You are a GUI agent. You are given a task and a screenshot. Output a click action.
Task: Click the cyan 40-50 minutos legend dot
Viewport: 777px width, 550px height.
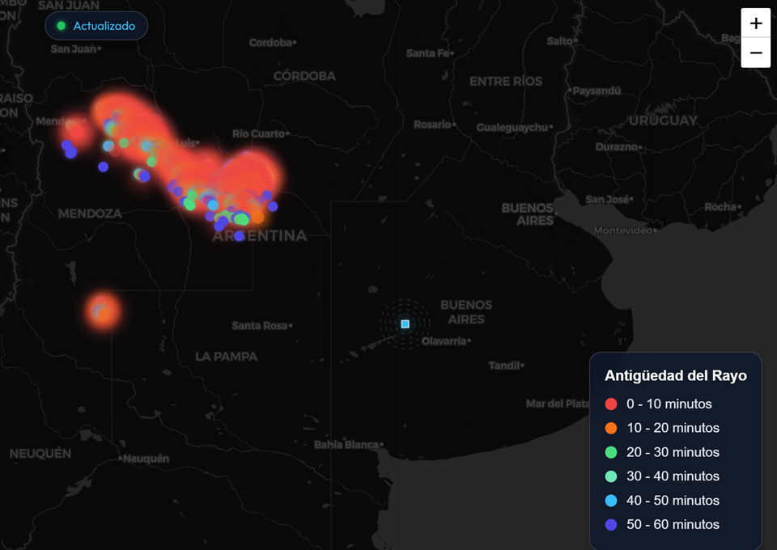tap(613, 501)
